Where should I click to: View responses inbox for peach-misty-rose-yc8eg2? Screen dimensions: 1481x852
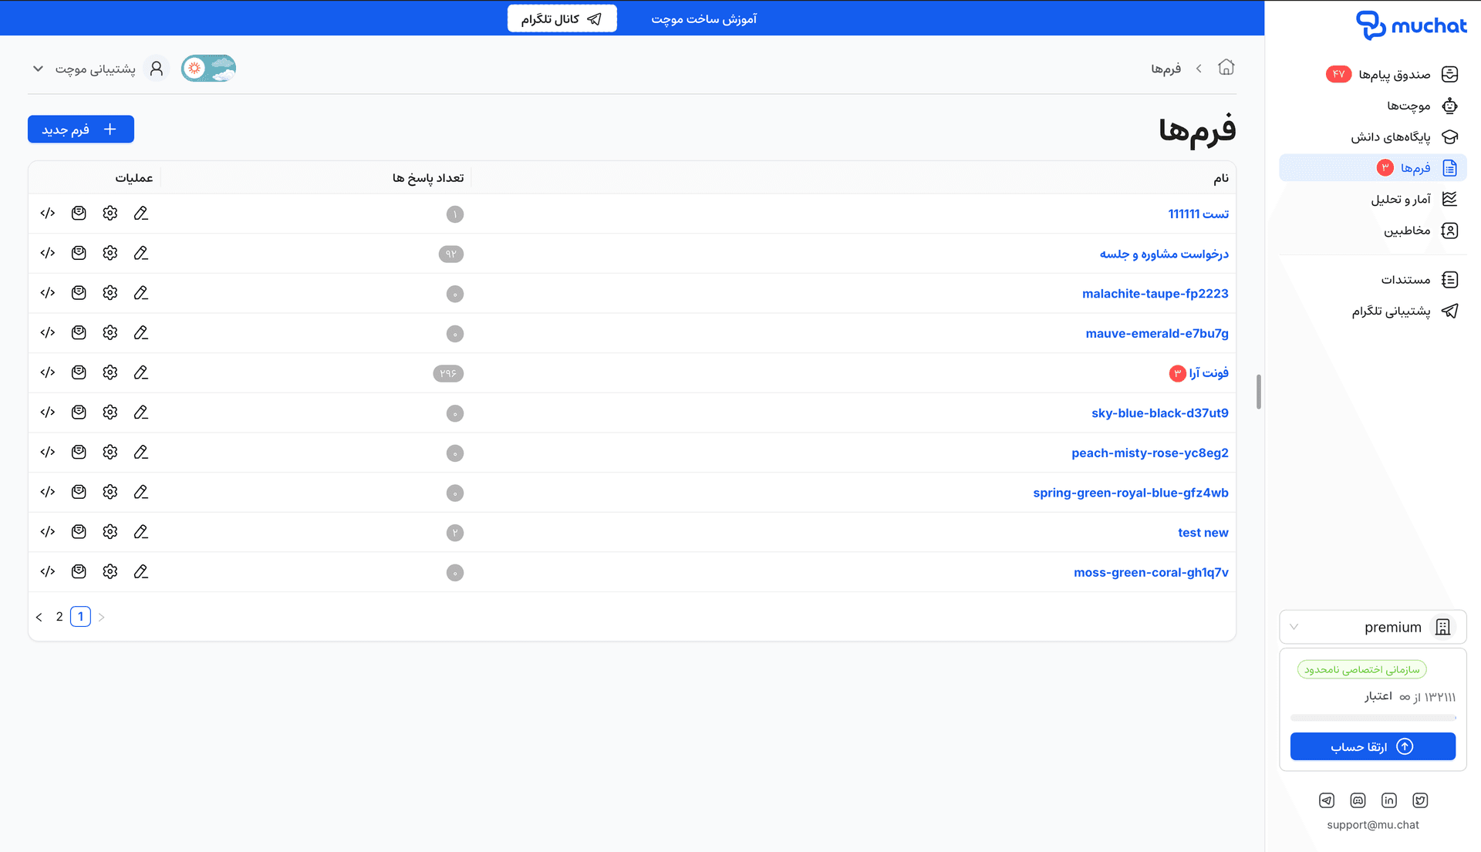[79, 453]
